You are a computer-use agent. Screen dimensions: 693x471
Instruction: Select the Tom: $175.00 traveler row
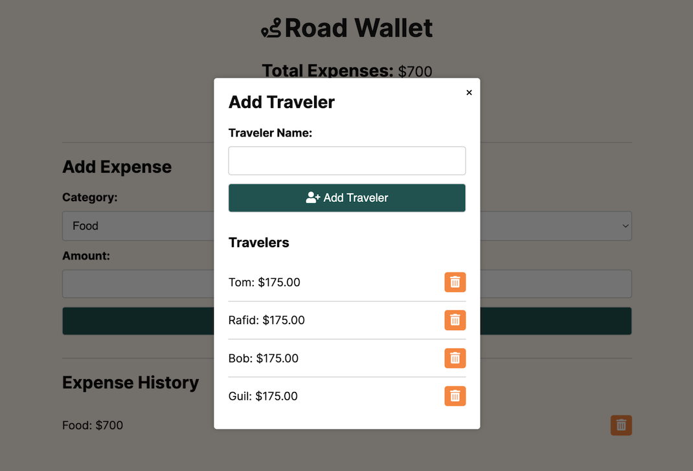click(x=264, y=282)
